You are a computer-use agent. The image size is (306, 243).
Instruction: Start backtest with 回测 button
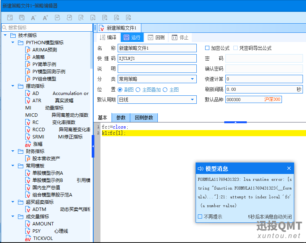(x=156, y=37)
